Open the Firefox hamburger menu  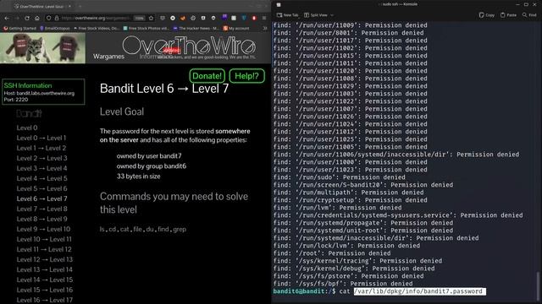tap(264, 18)
